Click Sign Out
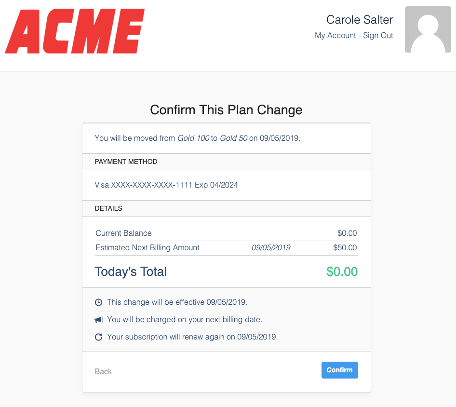The height and width of the screenshot is (407, 456). 378,35
